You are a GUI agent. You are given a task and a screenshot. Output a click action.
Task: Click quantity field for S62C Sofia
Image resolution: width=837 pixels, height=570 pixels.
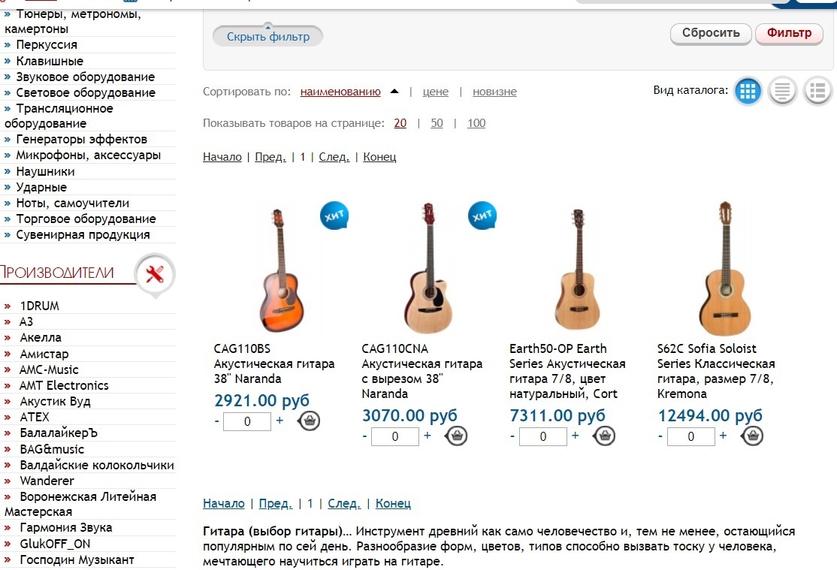[x=691, y=436]
